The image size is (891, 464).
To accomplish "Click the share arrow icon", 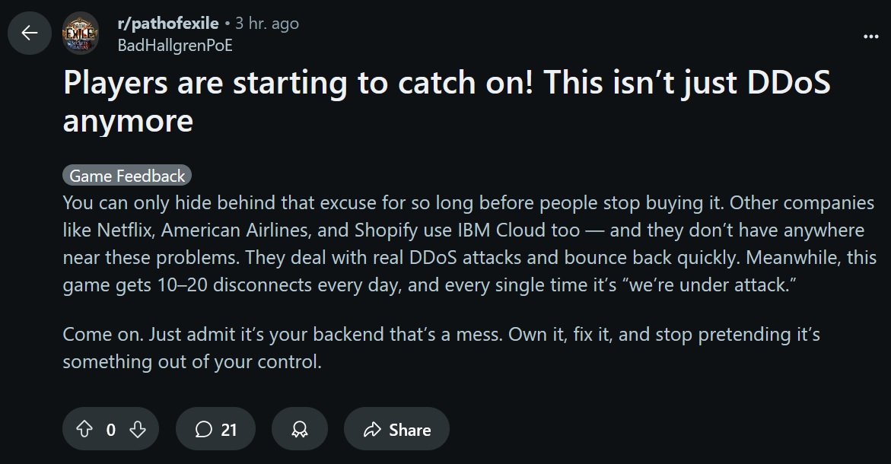I will [x=372, y=429].
